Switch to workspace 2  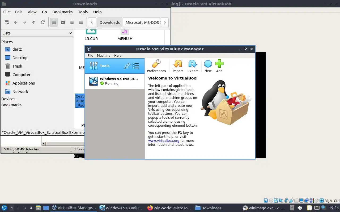(18, 208)
